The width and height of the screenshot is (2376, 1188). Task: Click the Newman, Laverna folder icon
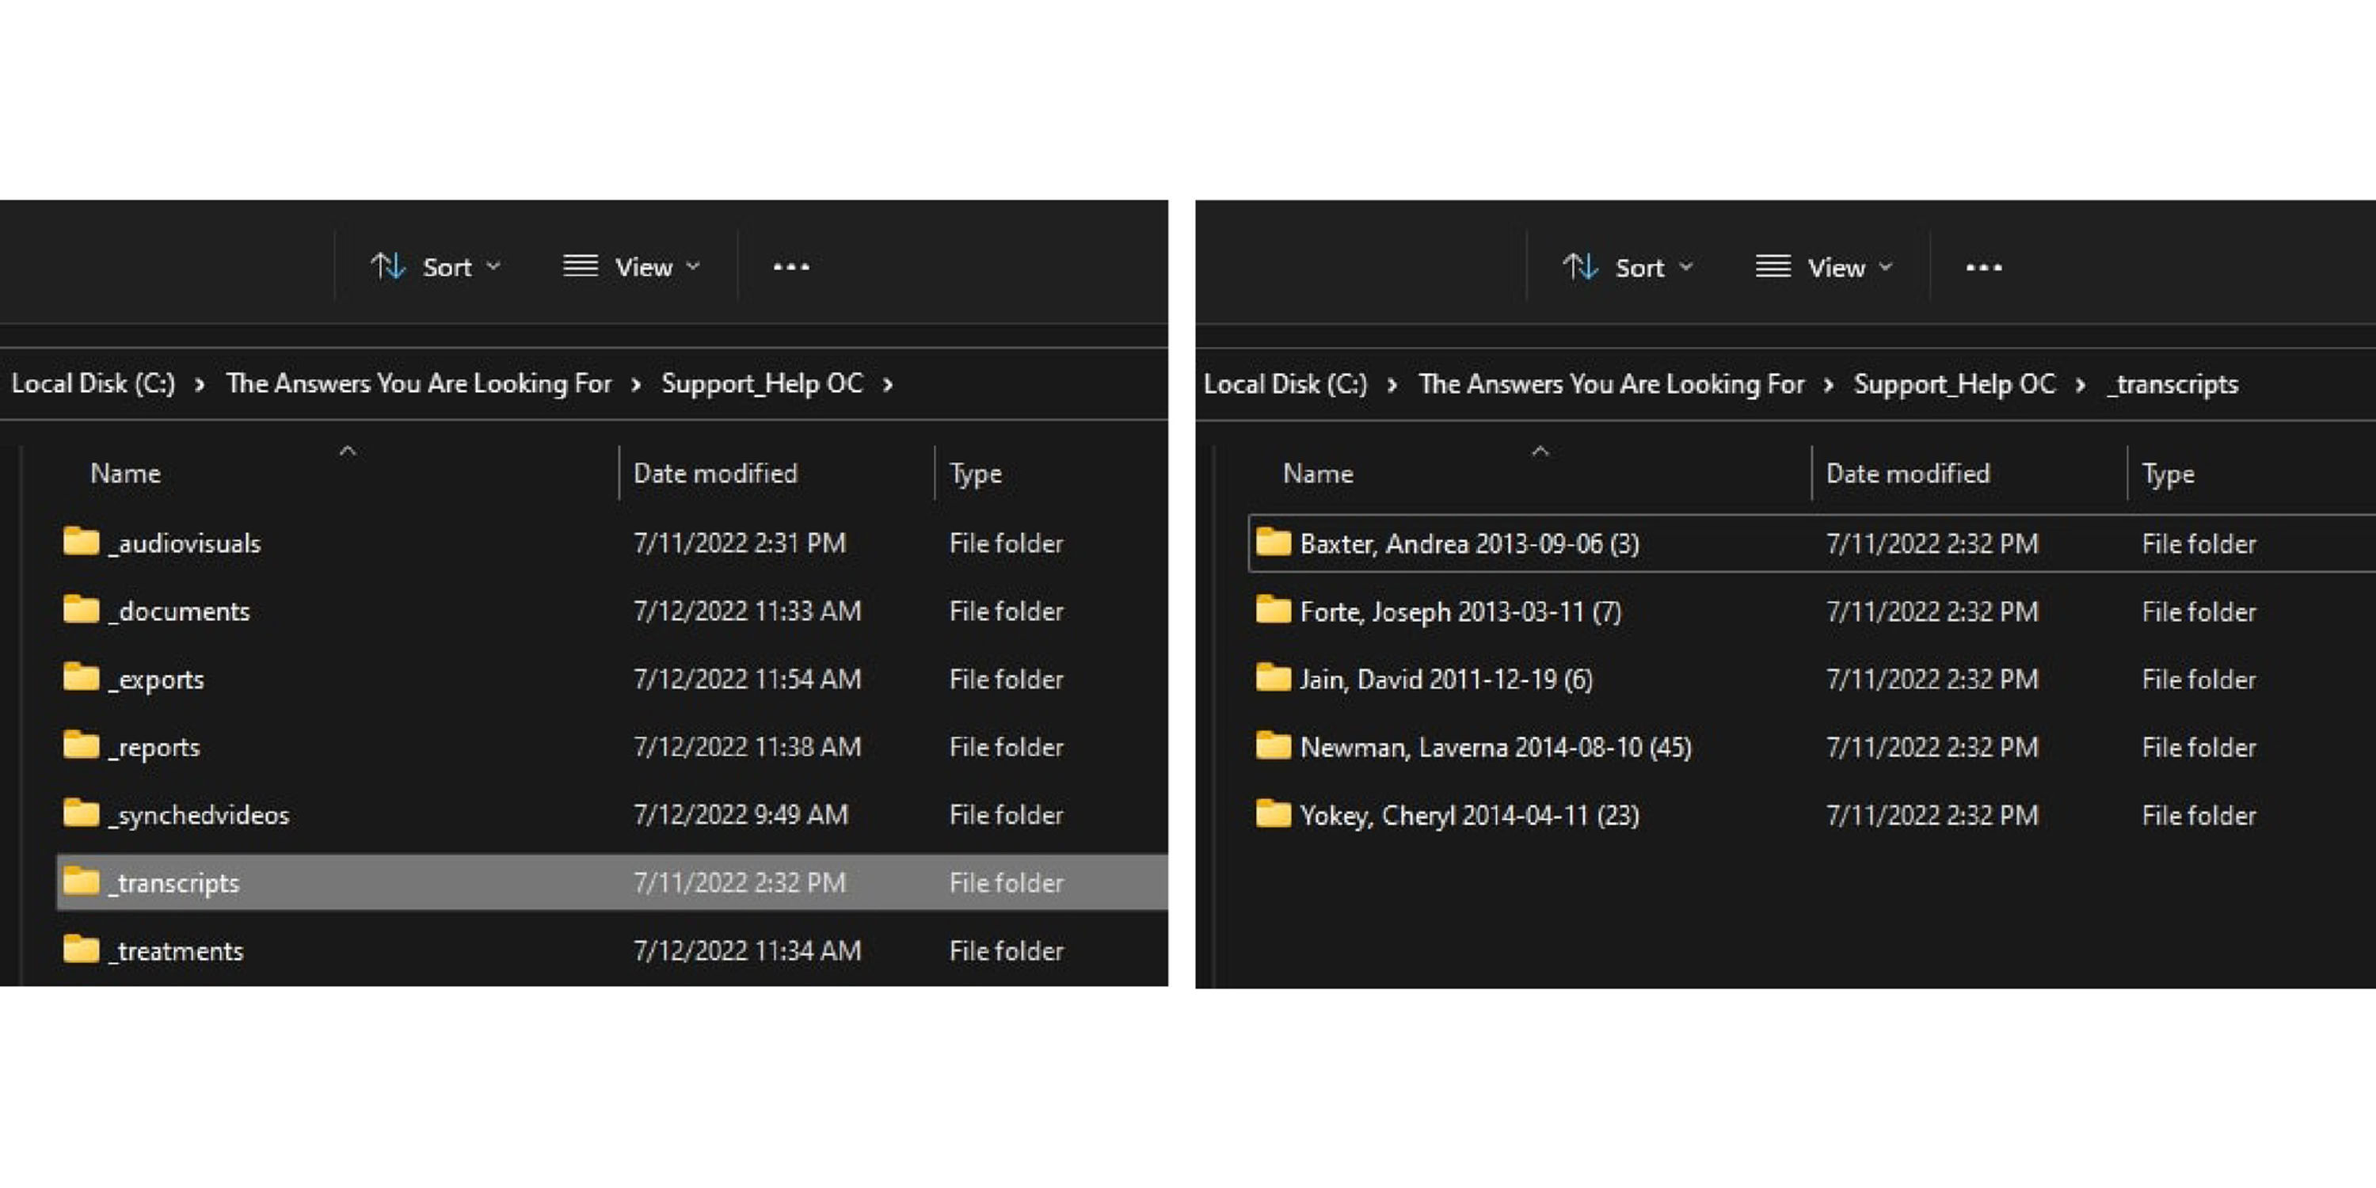1273,745
